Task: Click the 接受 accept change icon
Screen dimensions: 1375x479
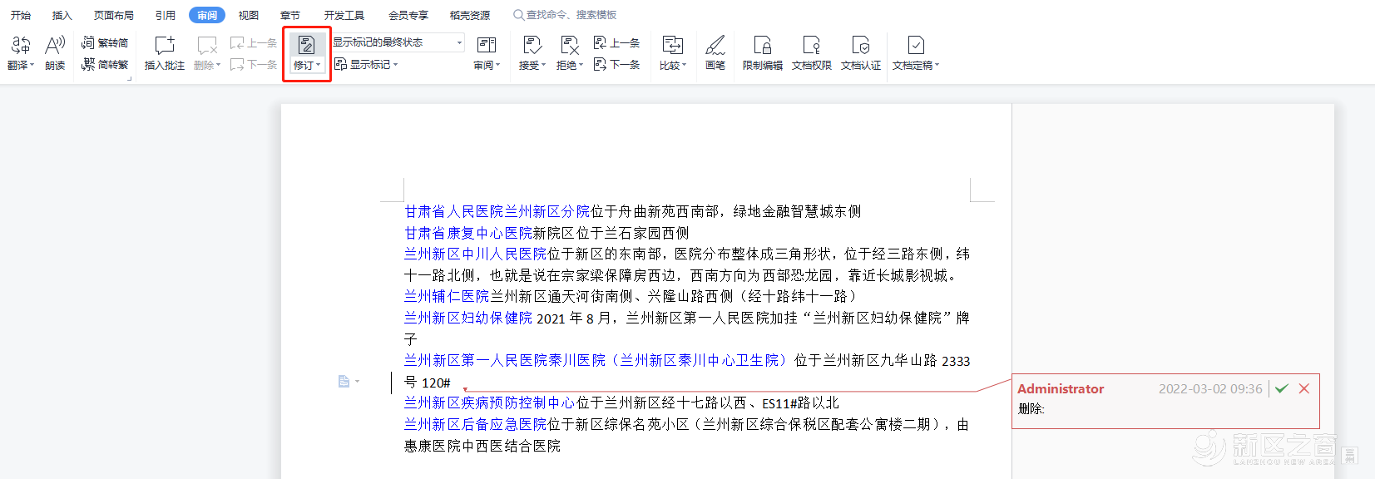Action: click(x=532, y=45)
